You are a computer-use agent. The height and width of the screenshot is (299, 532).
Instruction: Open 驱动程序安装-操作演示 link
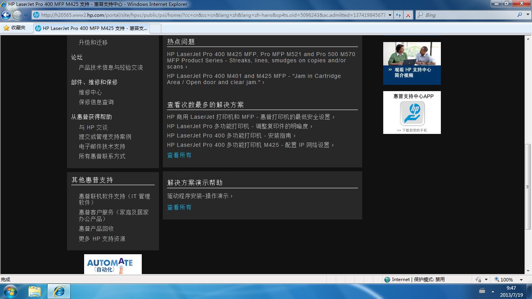(200, 196)
